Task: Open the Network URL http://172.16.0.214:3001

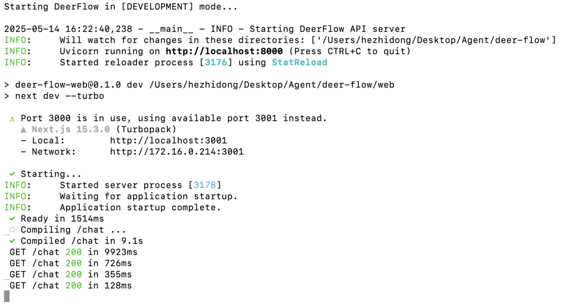Action: tap(177, 152)
